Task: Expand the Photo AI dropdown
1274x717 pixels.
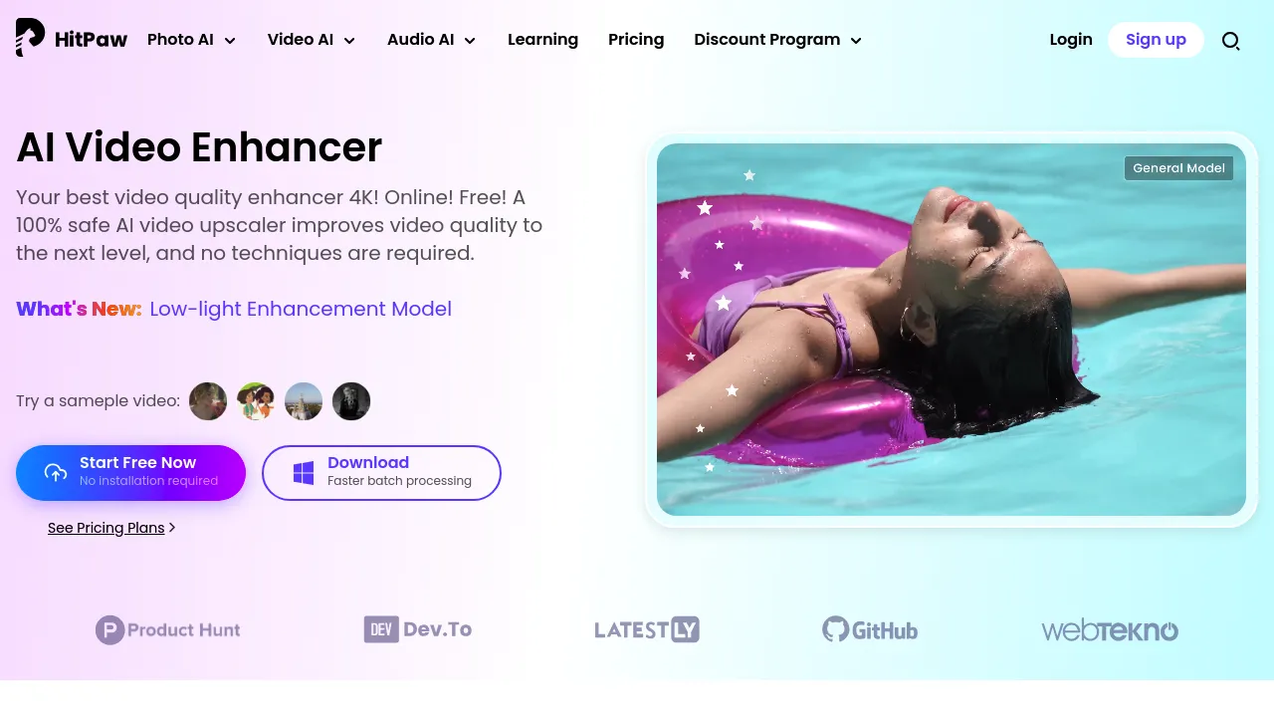Action: (x=191, y=40)
